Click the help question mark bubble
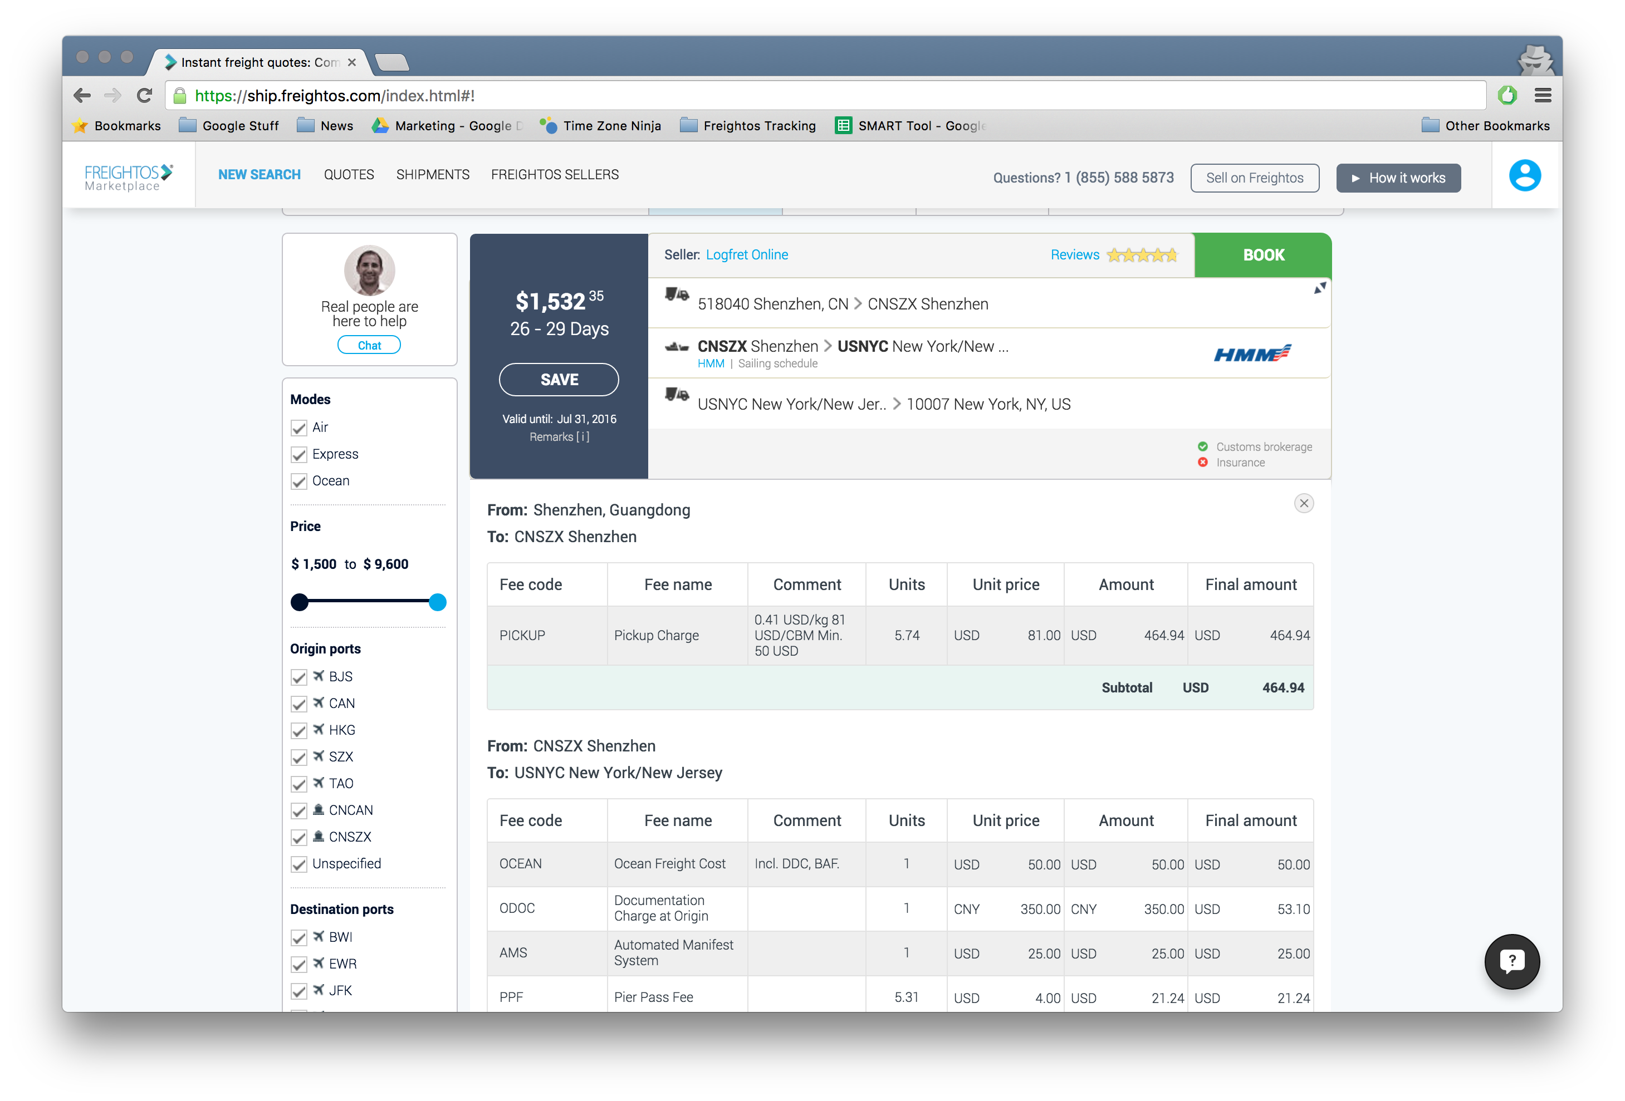Screen dimensions: 1625x1101 (1512, 961)
